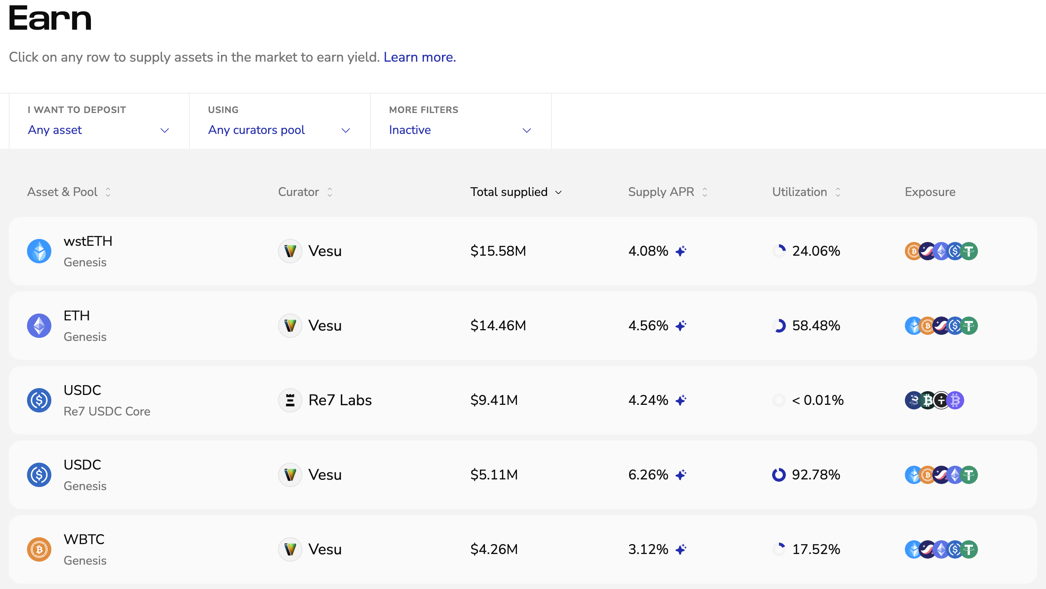Click the utilization ring icon beside 92.78%
1046x589 pixels.
(778, 474)
